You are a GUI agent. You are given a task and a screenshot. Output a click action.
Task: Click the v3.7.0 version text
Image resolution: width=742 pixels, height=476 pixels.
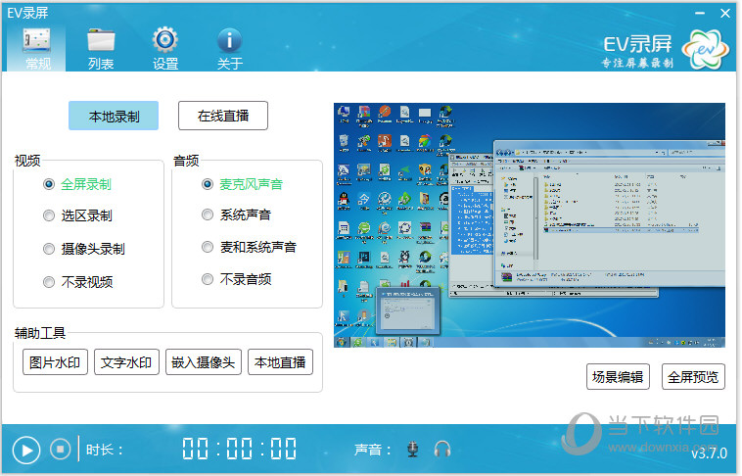point(709,453)
